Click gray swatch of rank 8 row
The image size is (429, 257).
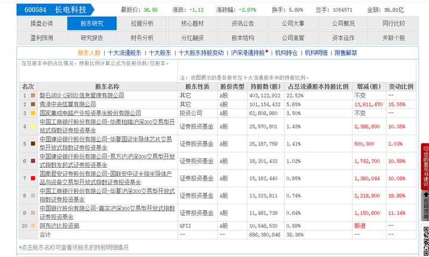tap(33, 195)
